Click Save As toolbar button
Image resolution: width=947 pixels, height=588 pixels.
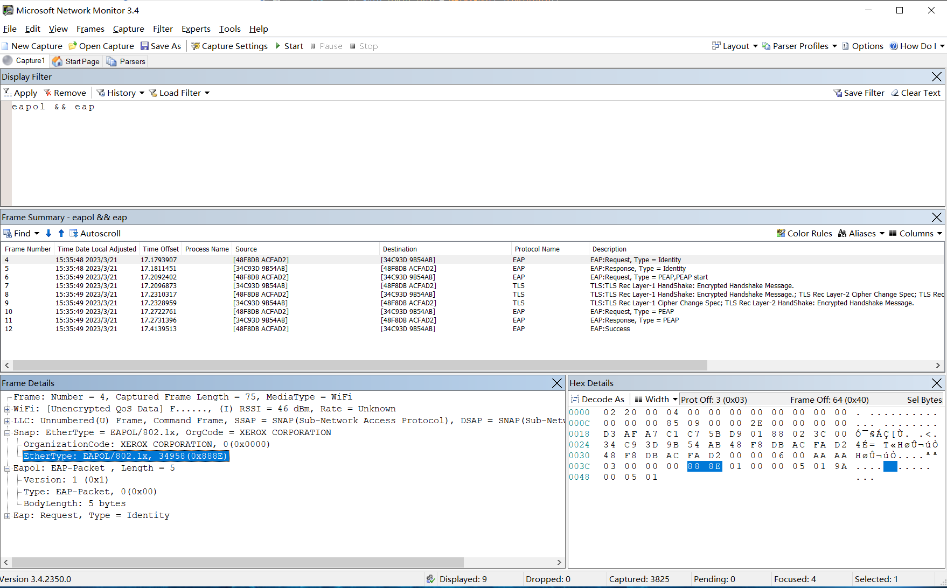point(161,46)
